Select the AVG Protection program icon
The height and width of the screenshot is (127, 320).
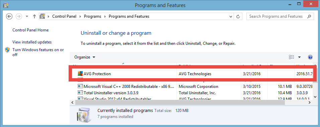tap(80, 74)
